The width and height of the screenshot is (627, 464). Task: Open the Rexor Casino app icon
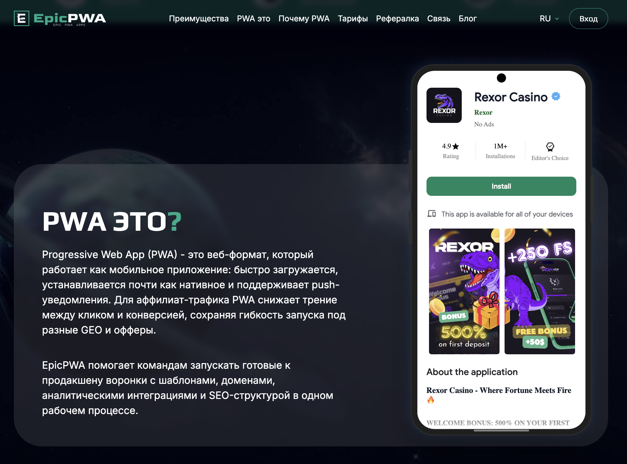tap(444, 105)
